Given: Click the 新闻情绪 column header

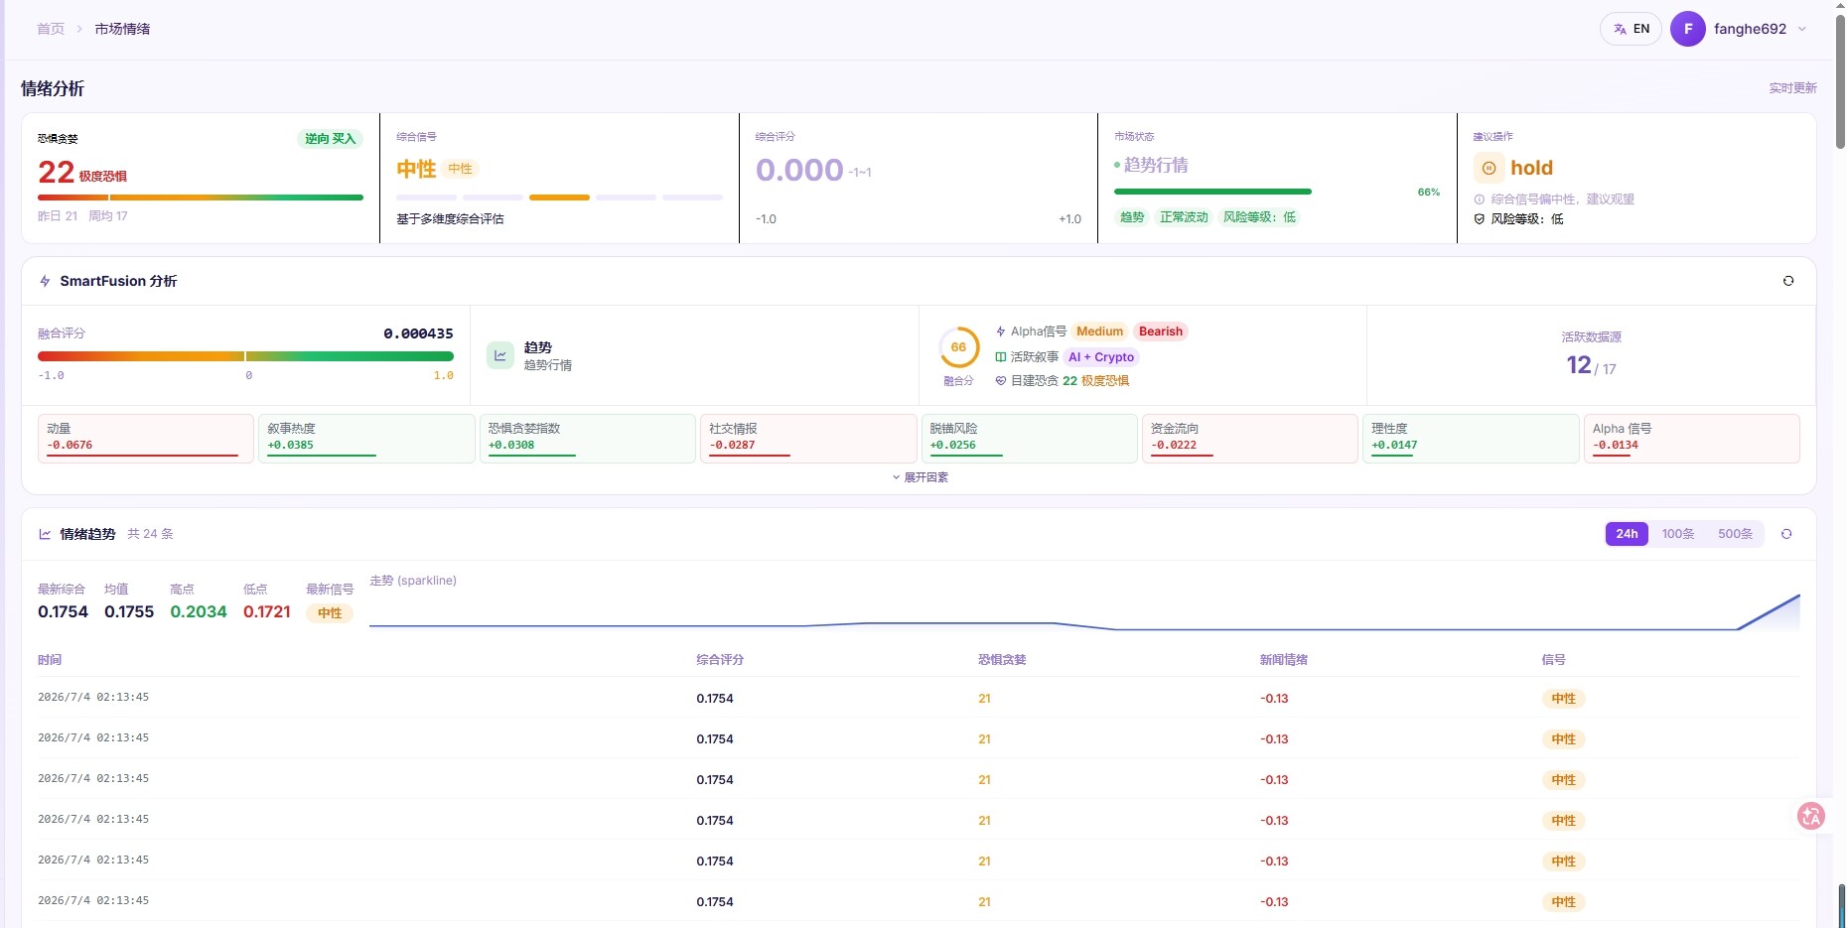Looking at the screenshot, I should click(1284, 660).
